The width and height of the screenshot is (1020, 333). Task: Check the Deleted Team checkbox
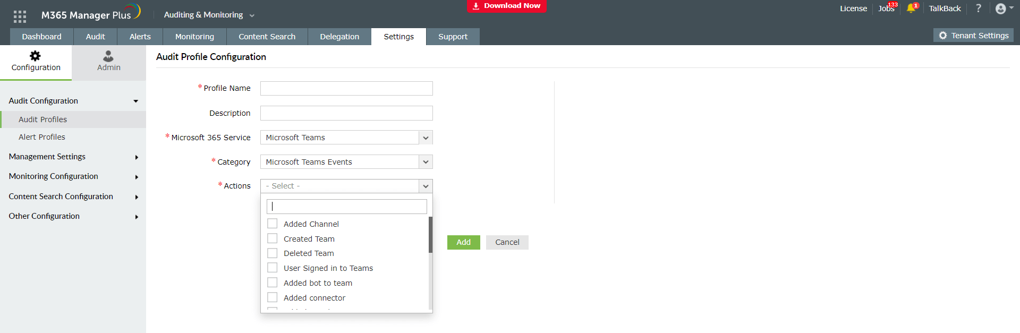pos(273,253)
